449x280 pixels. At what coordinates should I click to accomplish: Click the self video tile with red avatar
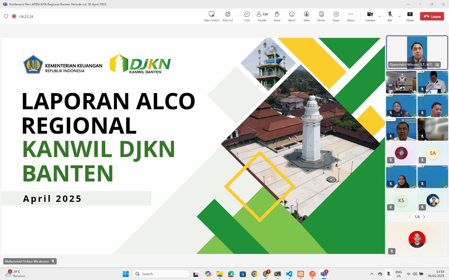pyautogui.click(x=417, y=239)
